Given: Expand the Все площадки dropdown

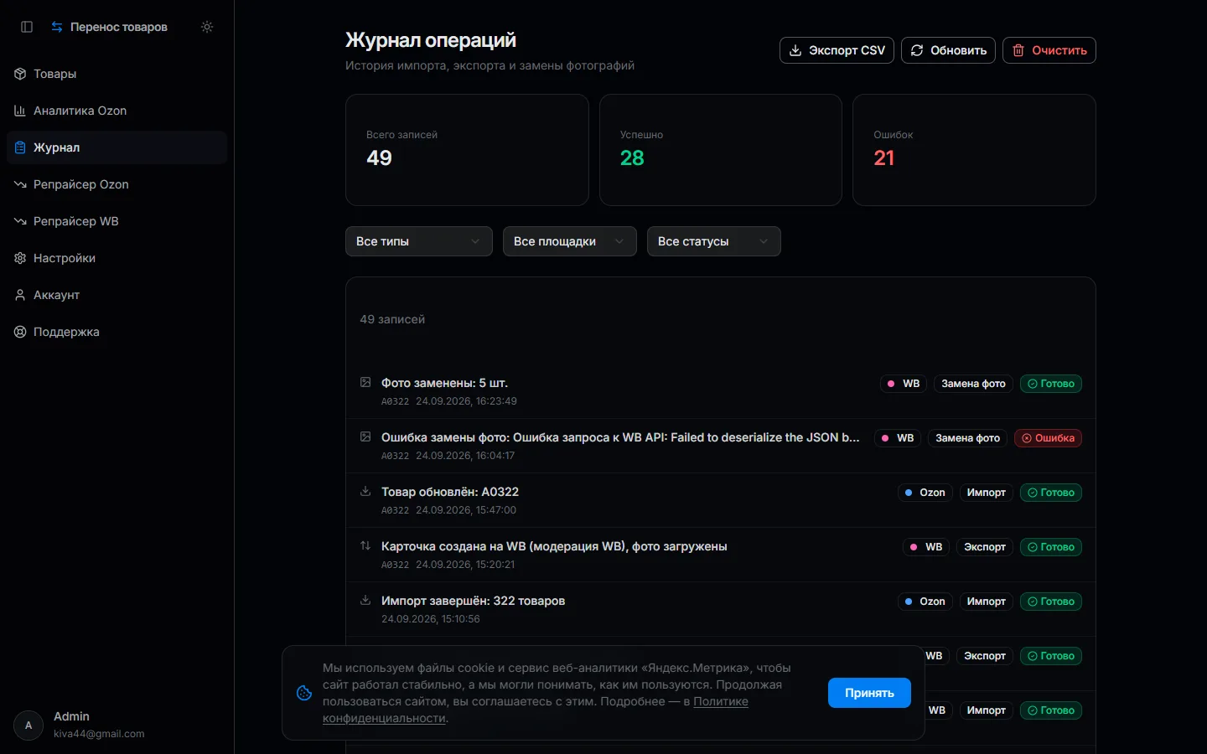Looking at the screenshot, I should [x=570, y=241].
